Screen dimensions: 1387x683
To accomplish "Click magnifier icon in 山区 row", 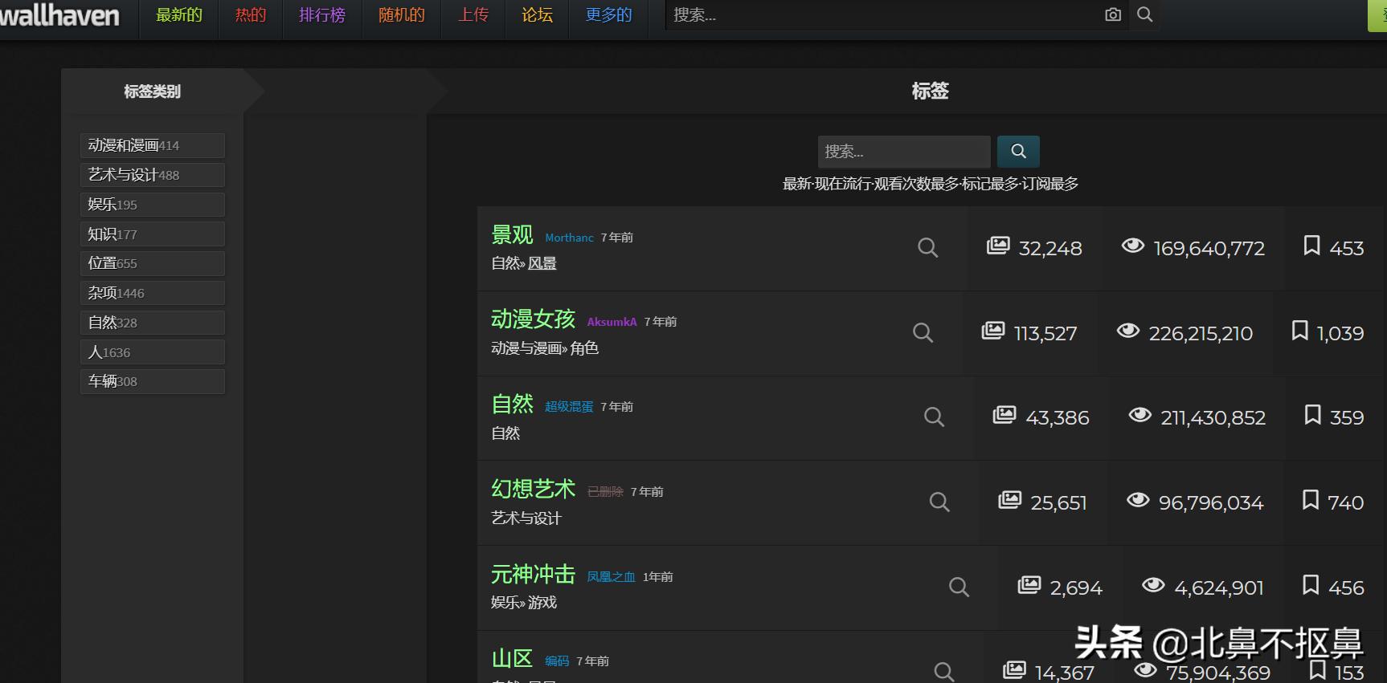I will coord(944,671).
